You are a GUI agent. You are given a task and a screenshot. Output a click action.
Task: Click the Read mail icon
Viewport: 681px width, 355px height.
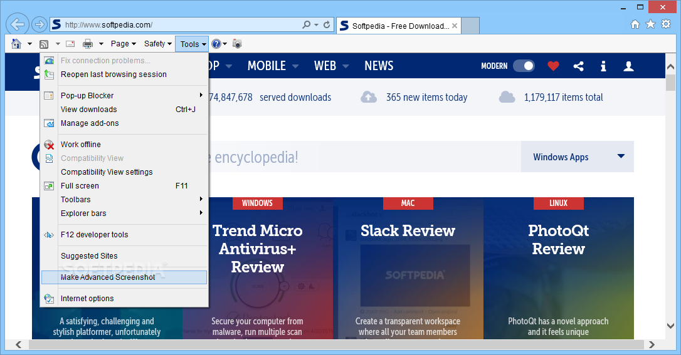[70, 44]
